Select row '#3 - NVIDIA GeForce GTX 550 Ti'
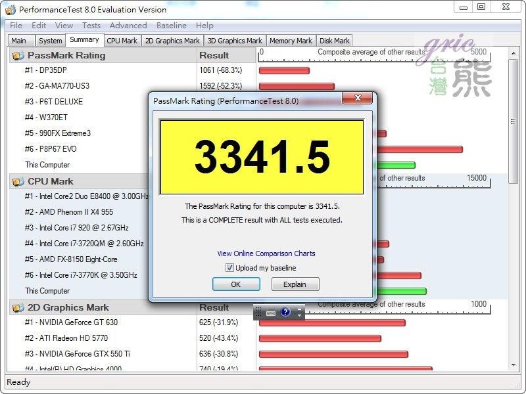This screenshot has width=526, height=394. pos(77,353)
